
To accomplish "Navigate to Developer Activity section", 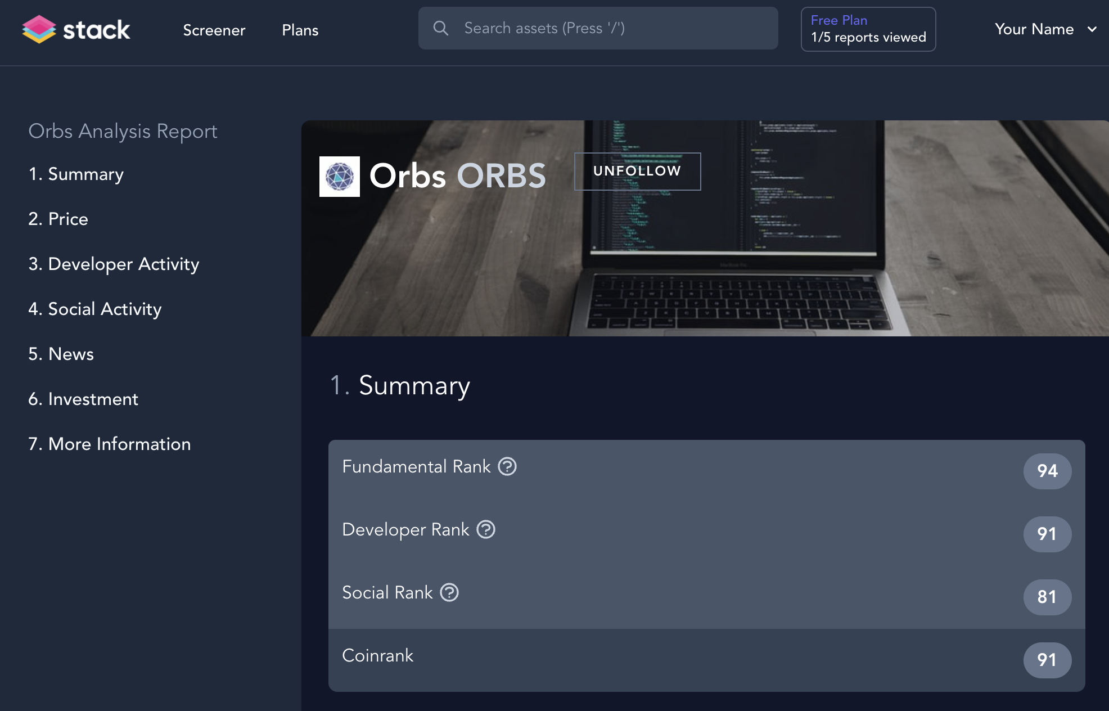I will click(114, 264).
